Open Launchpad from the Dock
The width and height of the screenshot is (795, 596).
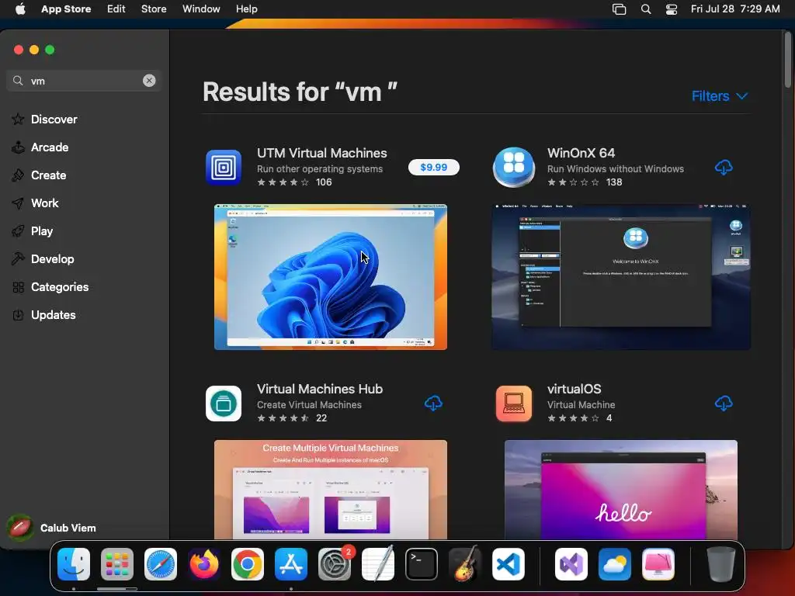117,564
